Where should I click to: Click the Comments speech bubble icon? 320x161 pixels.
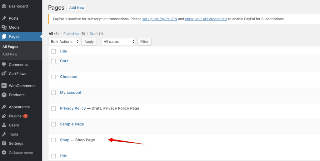4,64
